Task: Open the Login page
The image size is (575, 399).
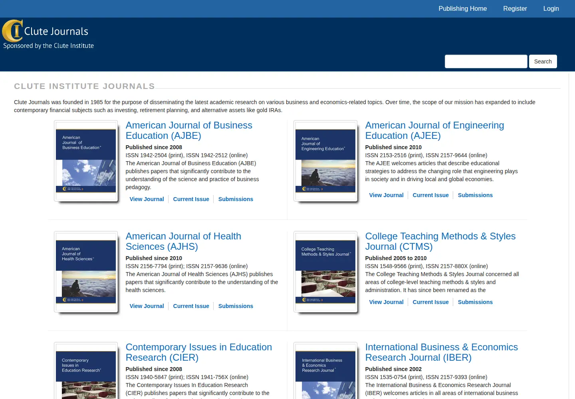Action: 551,8
